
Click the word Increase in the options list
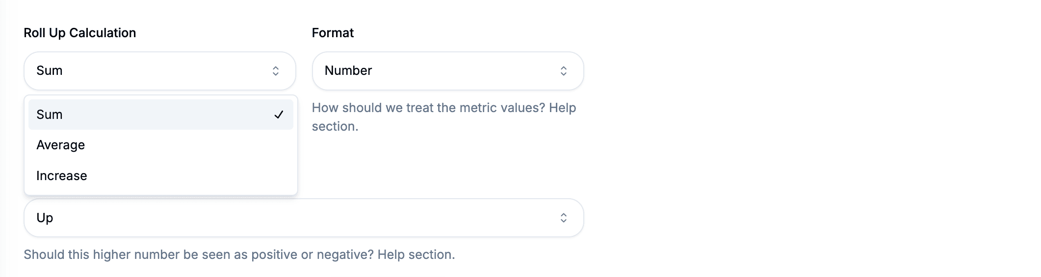pos(62,176)
